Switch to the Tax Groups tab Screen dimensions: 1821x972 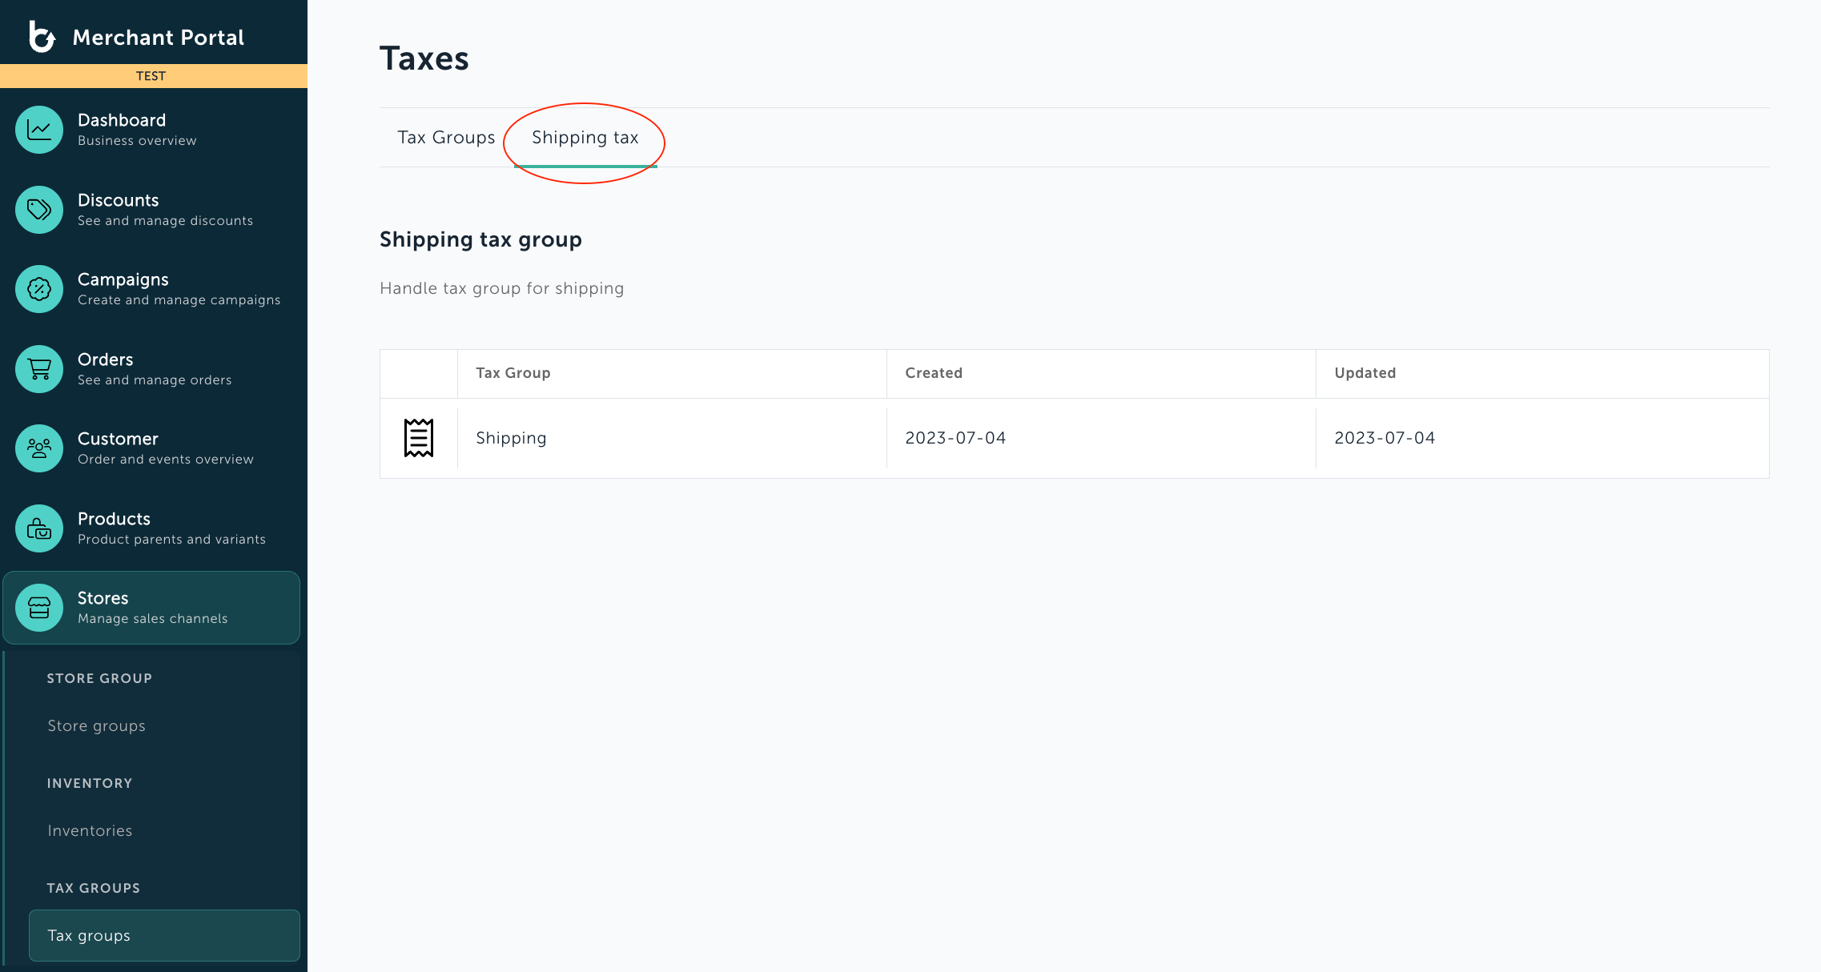click(x=446, y=138)
